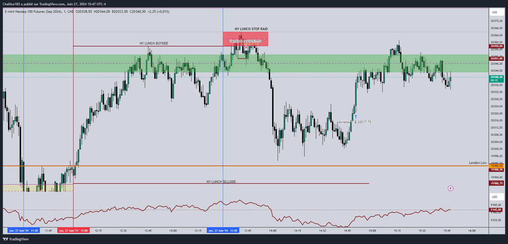Screen dimensions: 508x244
Task: Click the '+2,25 (+0,01%)' change value
Action: click(x=158, y=11)
